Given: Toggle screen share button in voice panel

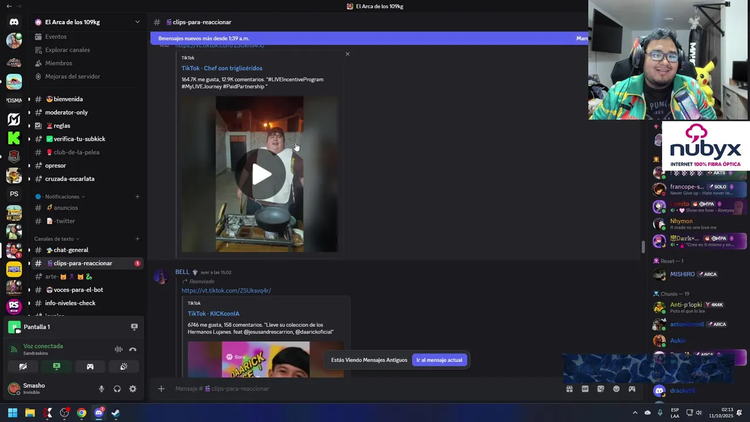Looking at the screenshot, I should (x=56, y=366).
